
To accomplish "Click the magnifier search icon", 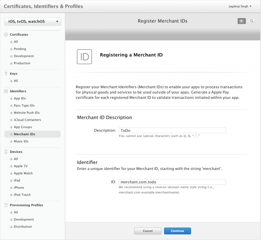I will tap(252, 21).
